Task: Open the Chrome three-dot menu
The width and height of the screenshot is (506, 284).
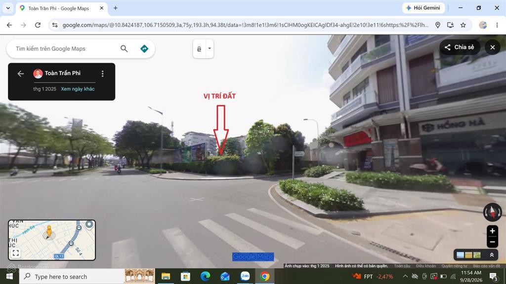Action: 497,25
